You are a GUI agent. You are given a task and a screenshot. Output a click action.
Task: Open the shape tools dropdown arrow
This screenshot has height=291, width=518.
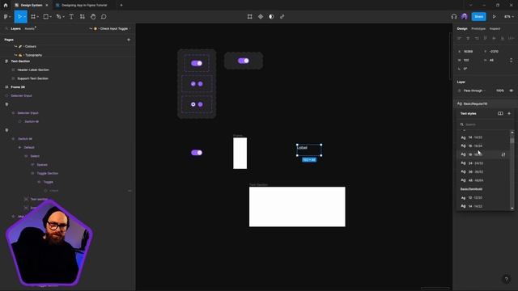click(51, 17)
